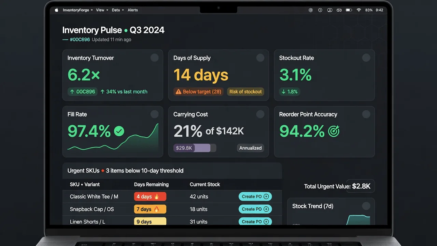Select the Linen Shorts / L row name

pyautogui.click(x=87, y=222)
